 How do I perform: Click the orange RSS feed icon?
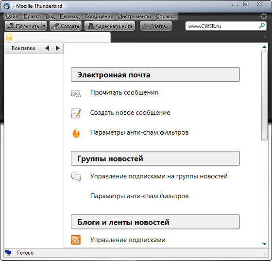pos(76,240)
